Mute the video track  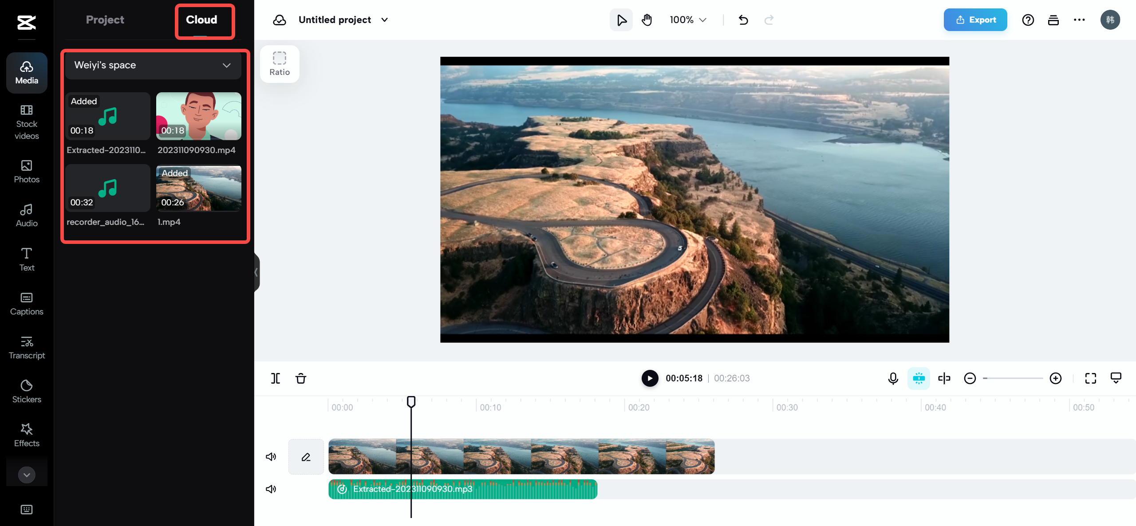[x=271, y=457]
